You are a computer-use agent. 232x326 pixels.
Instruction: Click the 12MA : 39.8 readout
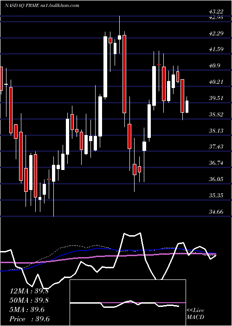(29, 291)
